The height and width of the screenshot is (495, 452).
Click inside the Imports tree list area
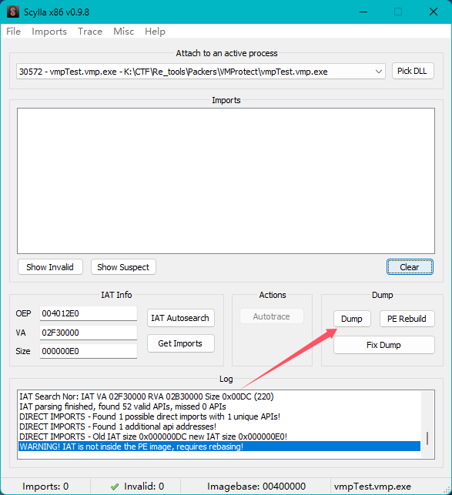coord(226,181)
